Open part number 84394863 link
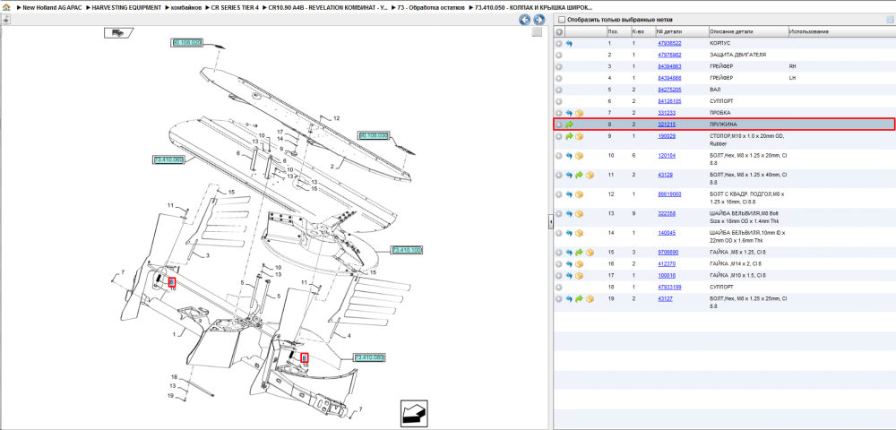 (669, 66)
